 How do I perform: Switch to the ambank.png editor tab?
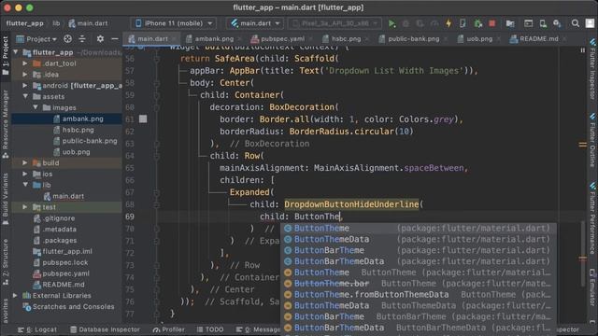click(x=214, y=39)
